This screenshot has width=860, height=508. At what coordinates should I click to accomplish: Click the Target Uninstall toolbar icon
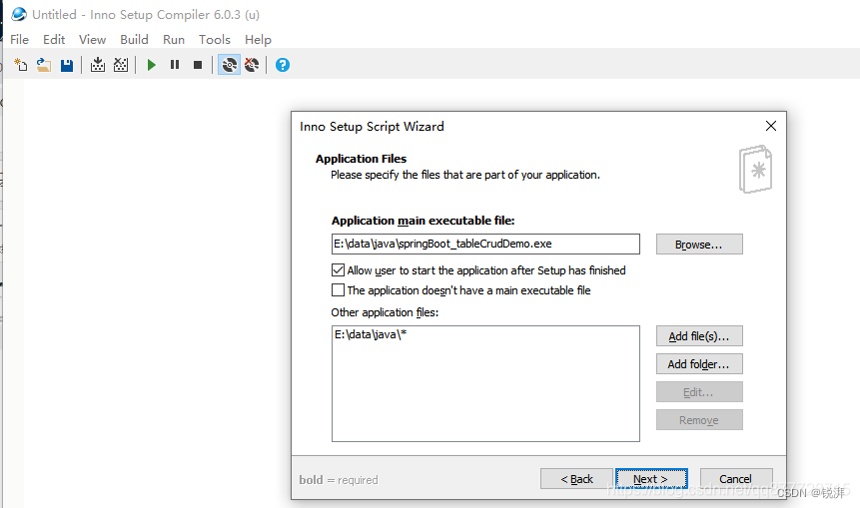(x=252, y=65)
